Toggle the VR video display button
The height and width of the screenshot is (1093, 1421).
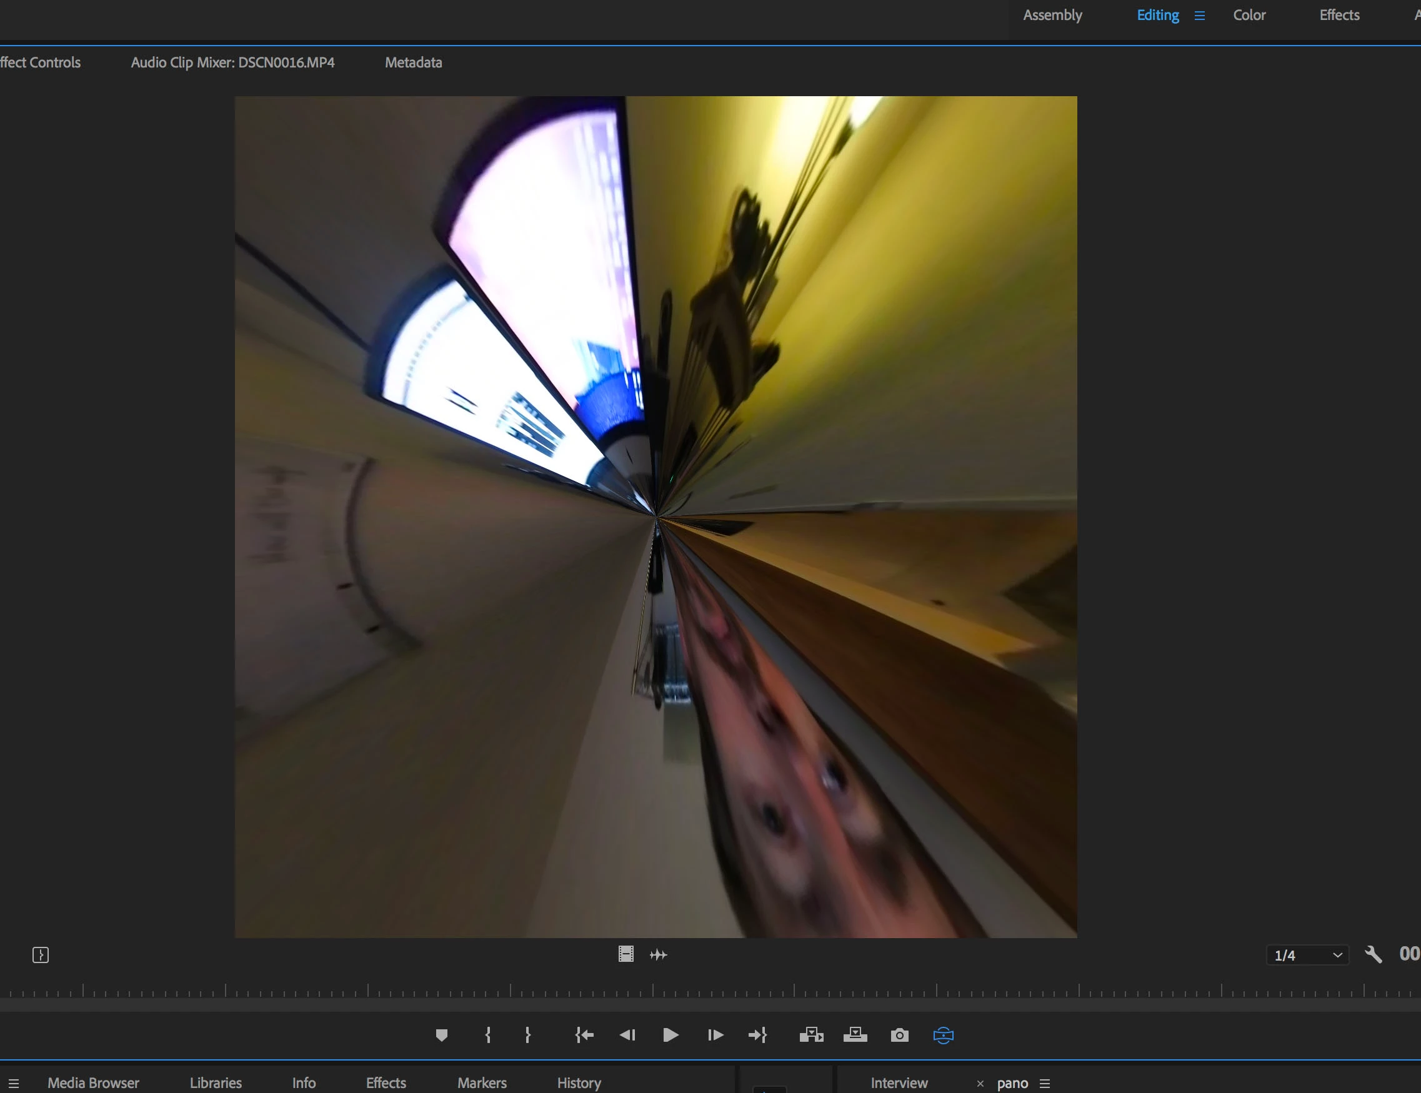point(943,1035)
